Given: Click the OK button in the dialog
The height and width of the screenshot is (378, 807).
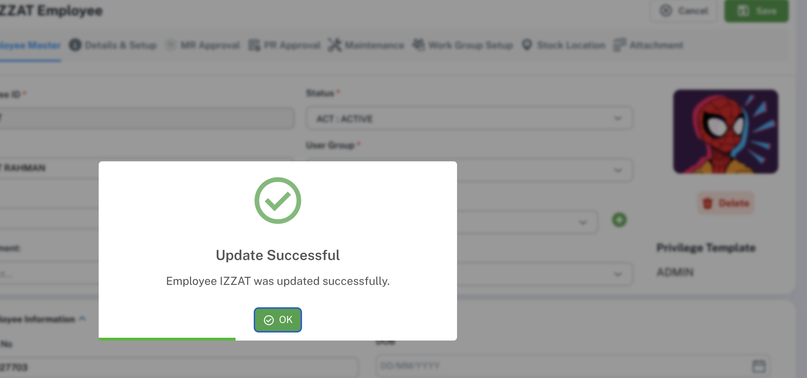Looking at the screenshot, I should coord(278,320).
